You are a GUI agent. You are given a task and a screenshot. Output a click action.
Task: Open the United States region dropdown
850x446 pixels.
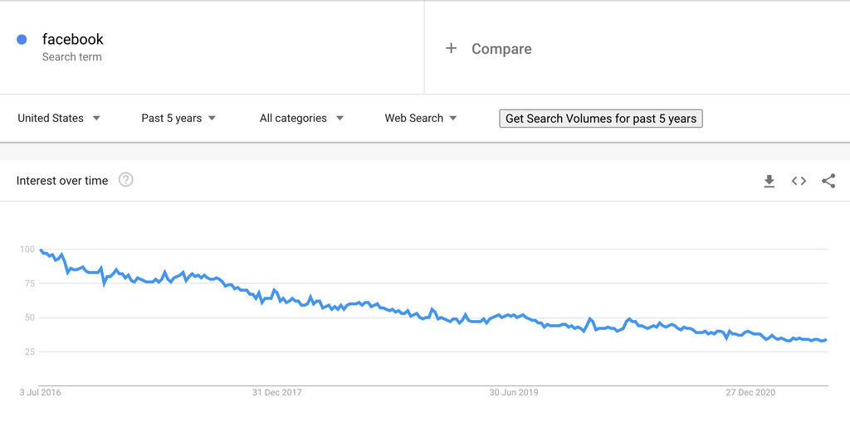click(59, 119)
